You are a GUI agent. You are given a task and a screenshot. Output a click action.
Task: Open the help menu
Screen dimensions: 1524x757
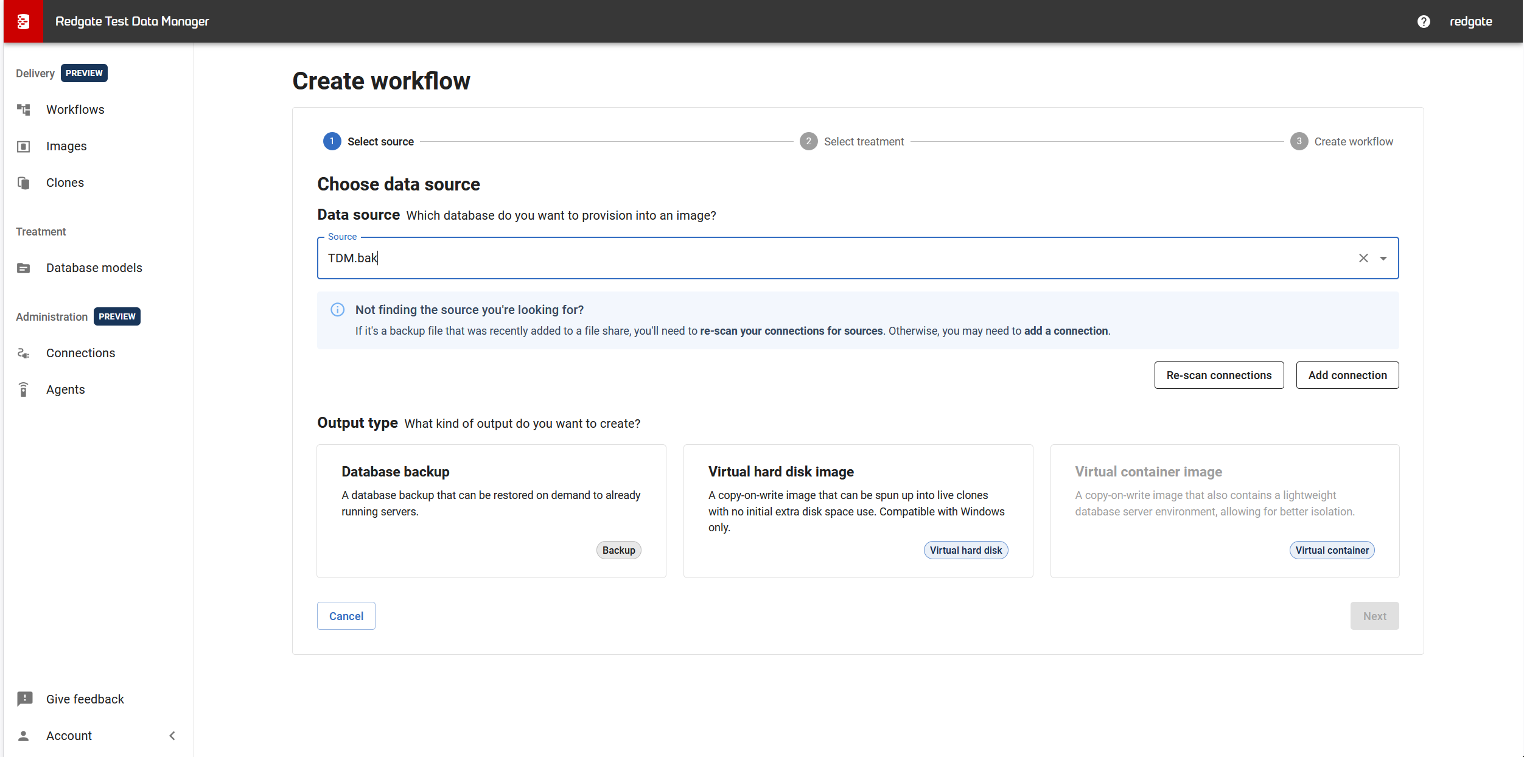click(x=1424, y=21)
